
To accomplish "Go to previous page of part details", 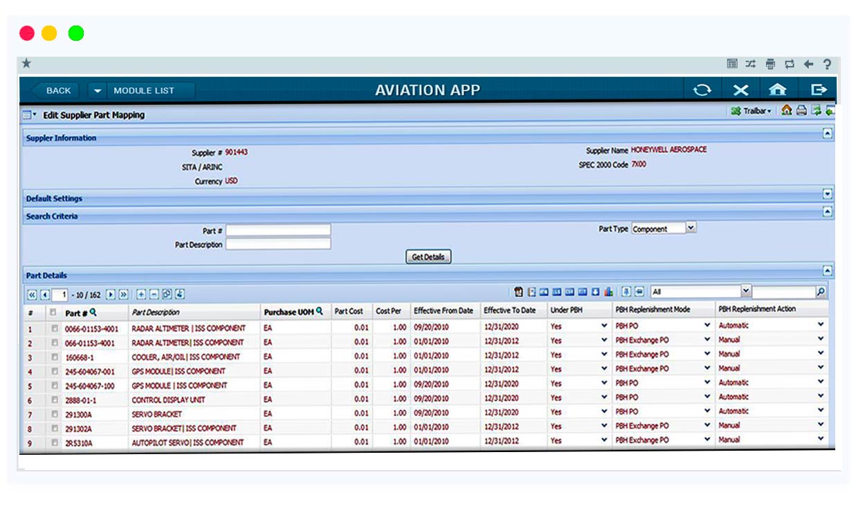I will 45,294.
